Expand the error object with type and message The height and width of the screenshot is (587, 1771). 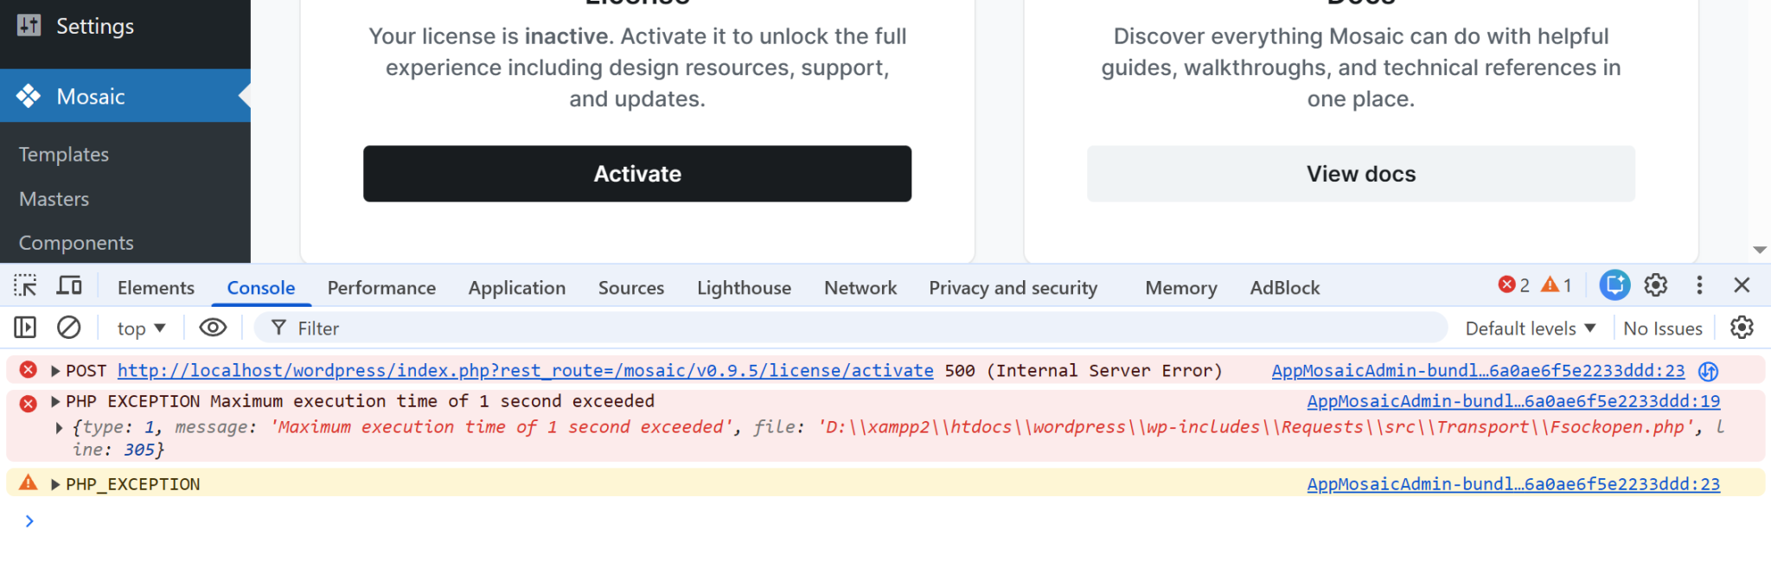tap(59, 427)
